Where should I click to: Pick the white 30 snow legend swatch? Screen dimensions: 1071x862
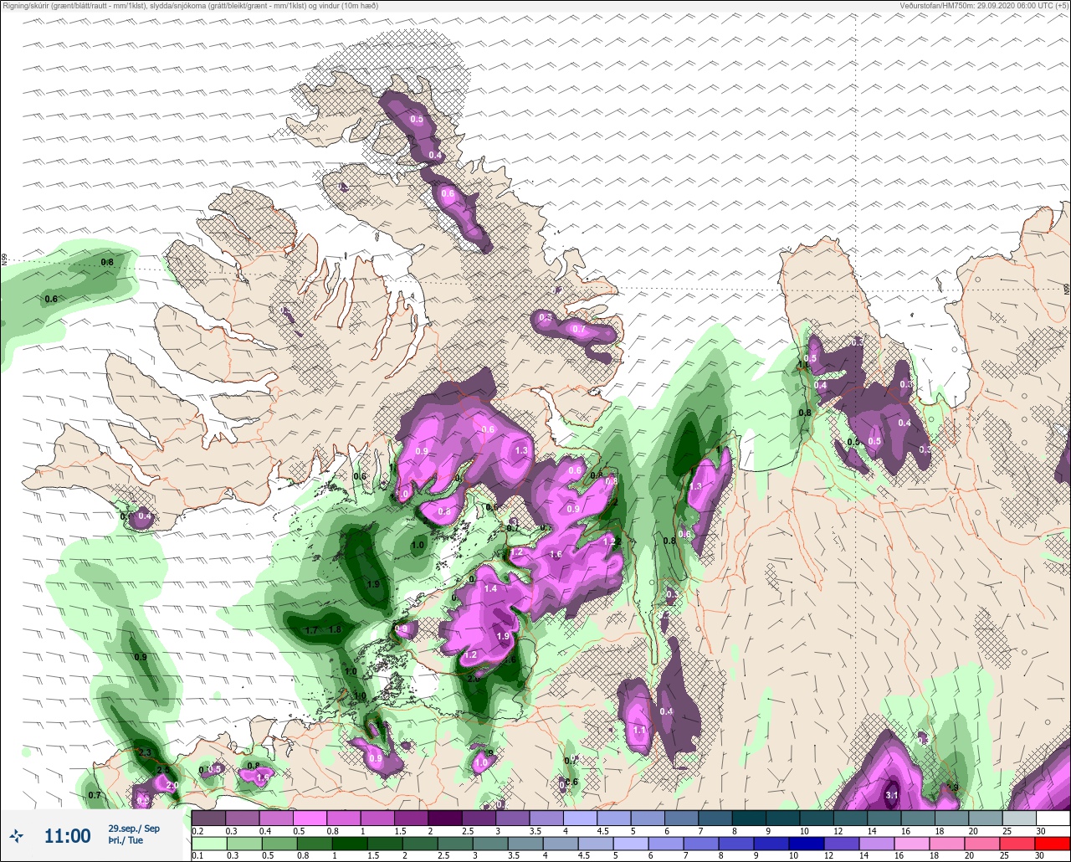coord(1053,818)
